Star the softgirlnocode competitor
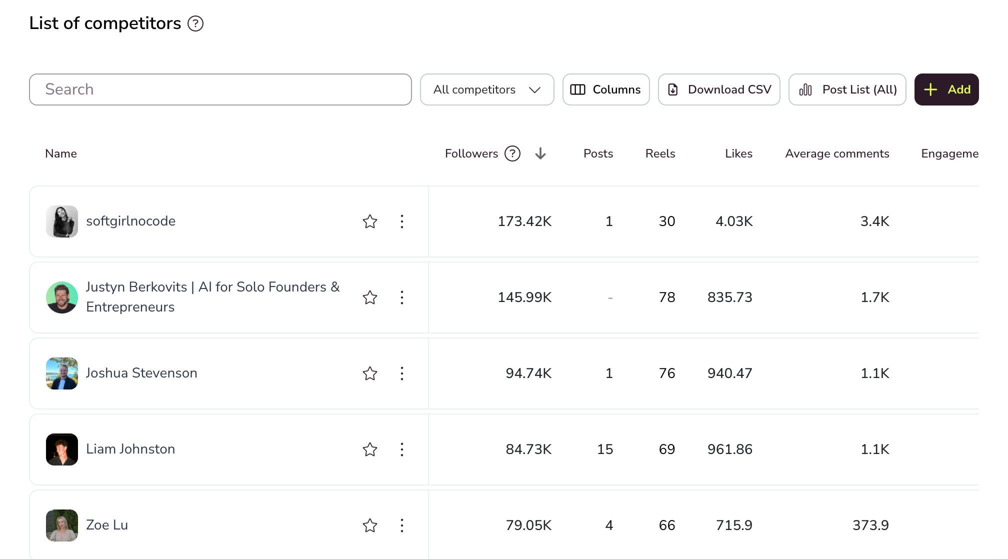Screen dimensions: 1008x559 (x=370, y=221)
